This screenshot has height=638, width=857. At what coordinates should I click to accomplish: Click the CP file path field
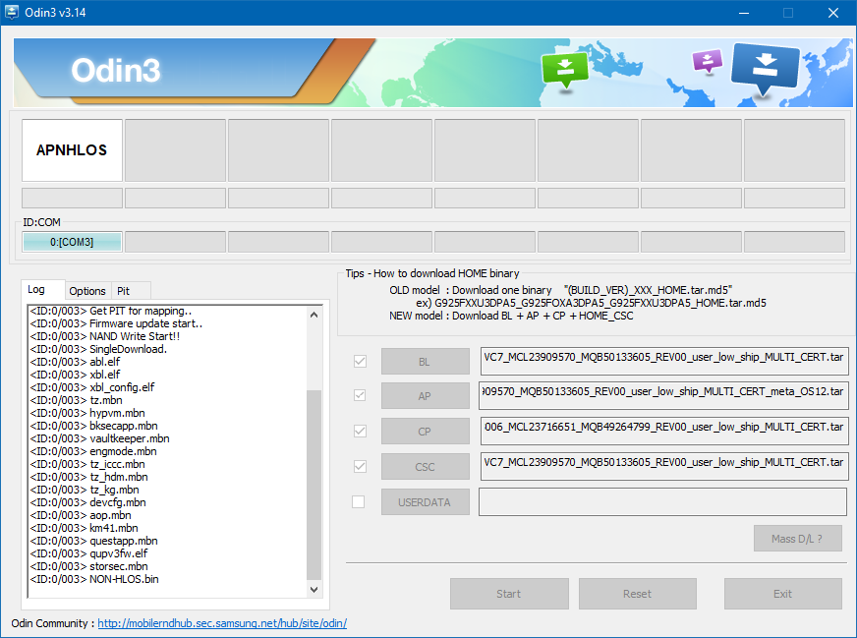(664, 431)
